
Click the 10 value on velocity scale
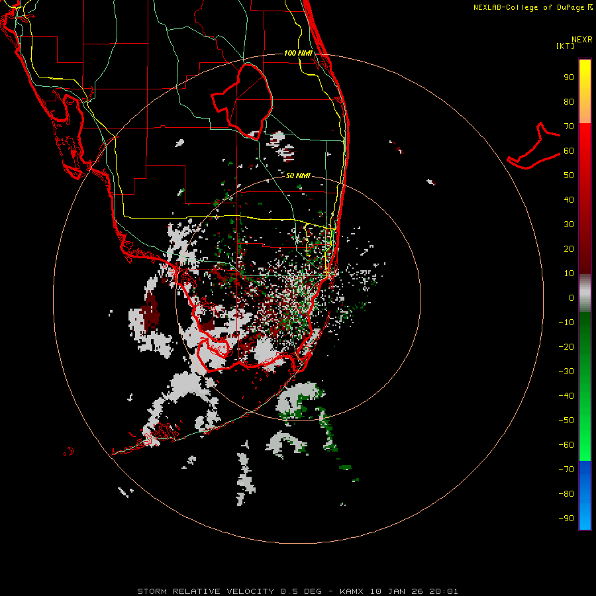(569, 273)
